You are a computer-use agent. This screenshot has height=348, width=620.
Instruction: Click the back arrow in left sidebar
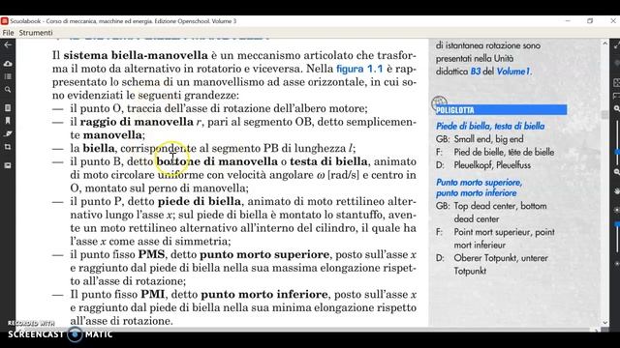point(8,45)
